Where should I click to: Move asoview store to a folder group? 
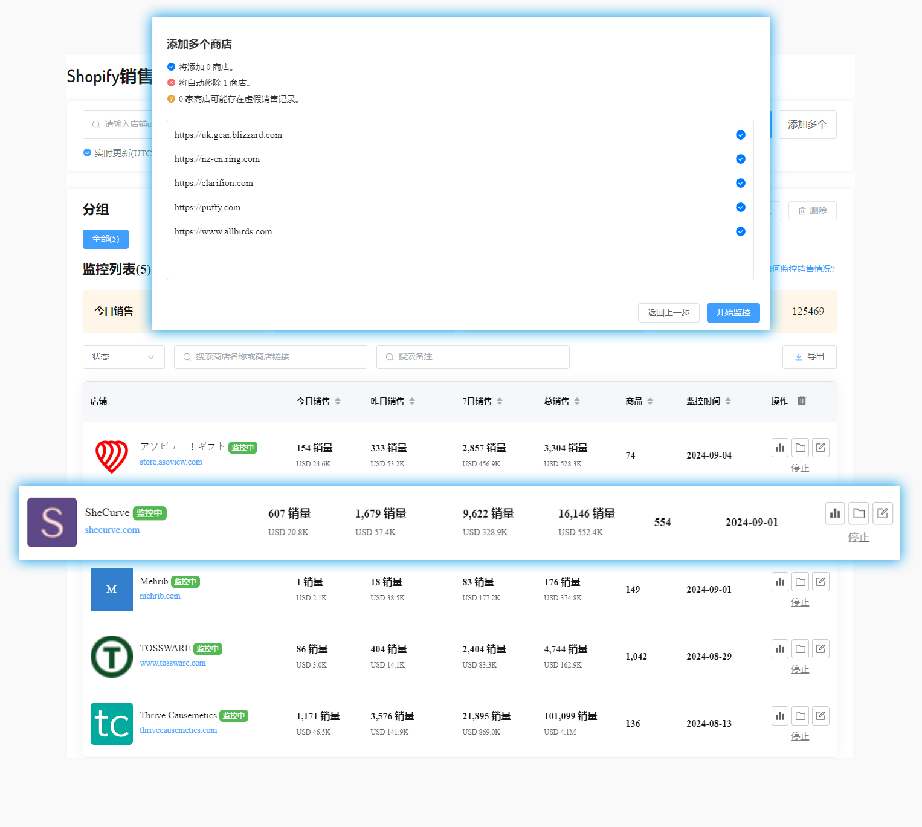click(x=801, y=448)
